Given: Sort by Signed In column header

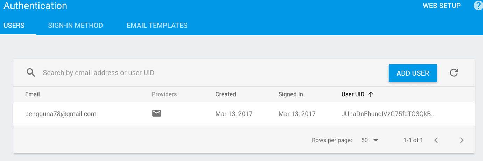Looking at the screenshot, I should pyautogui.click(x=290, y=94).
